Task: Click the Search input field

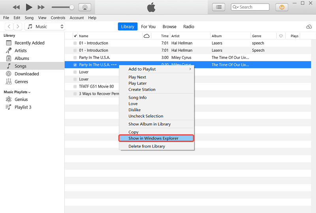Action: pyautogui.click(x=253, y=7)
